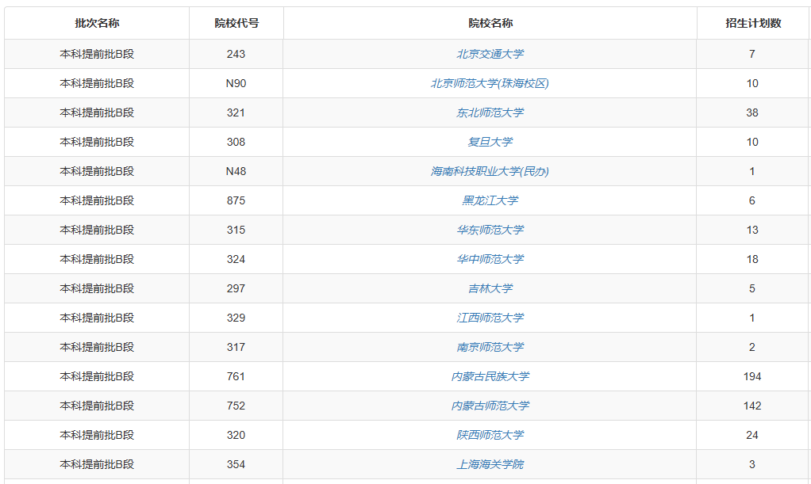811x484 pixels.
Task: Click plan count 10 in the 复旦大学 row
Action: tap(752, 142)
